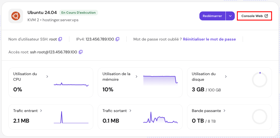Image resolution: width=280 pixels, height=138 pixels.
Task: Expand Utilisation du disque chevron
Action: 226,77
